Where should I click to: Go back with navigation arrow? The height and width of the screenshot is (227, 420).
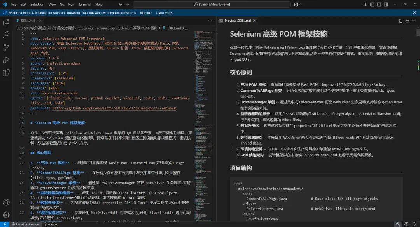(120, 5)
